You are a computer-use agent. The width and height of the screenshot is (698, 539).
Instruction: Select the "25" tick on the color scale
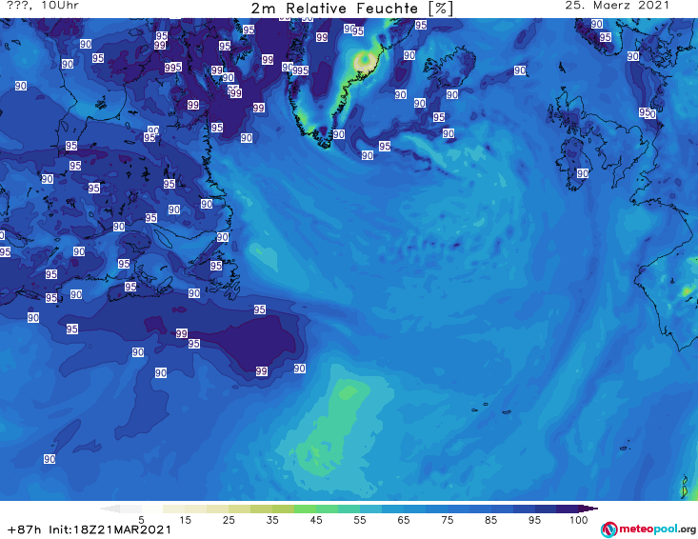click(229, 520)
